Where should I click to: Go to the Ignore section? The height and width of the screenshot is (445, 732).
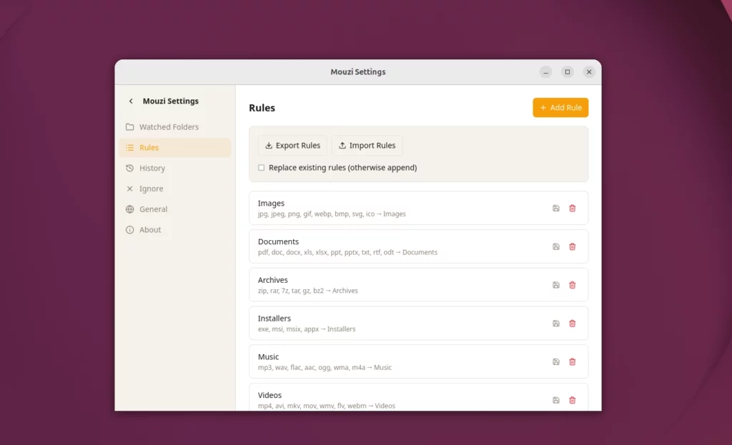coord(175,189)
